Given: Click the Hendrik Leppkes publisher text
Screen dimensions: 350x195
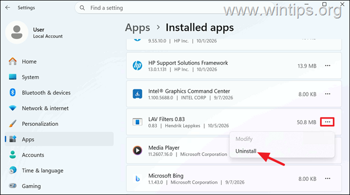Looking at the screenshot, I should pos(183,126).
